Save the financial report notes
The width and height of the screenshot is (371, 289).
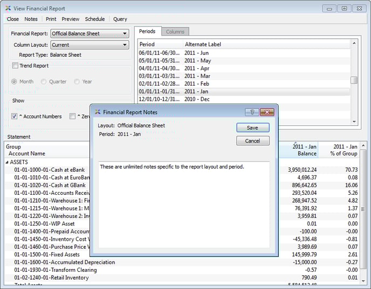[252, 128]
